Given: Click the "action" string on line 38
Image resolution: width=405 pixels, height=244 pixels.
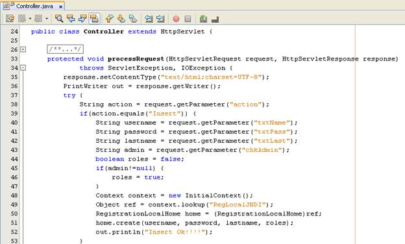Looking at the screenshot, I should (245, 104).
